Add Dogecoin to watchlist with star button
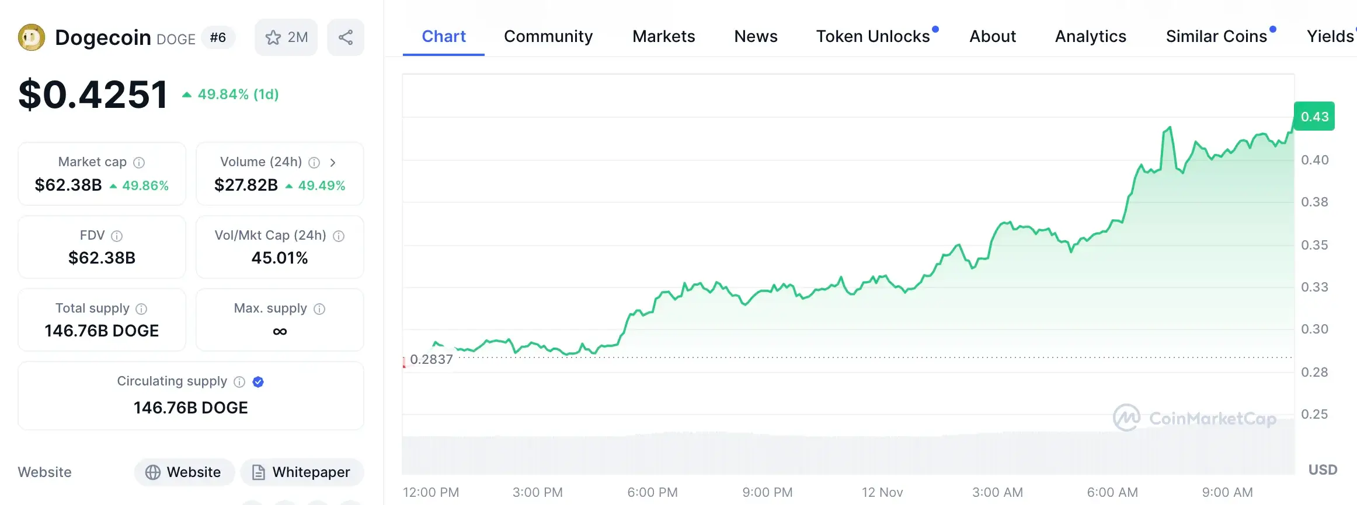 coord(286,37)
